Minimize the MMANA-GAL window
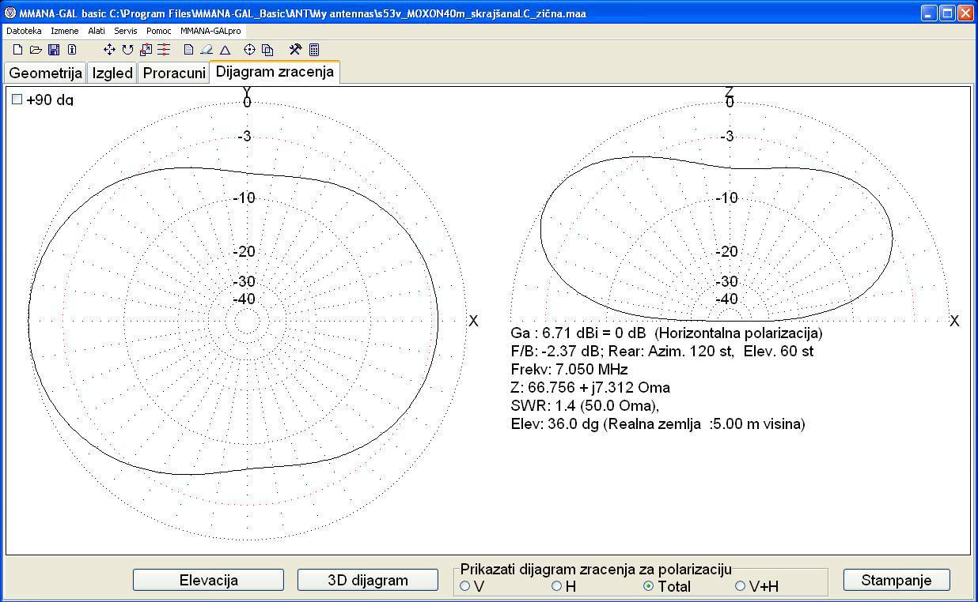The width and height of the screenshot is (978, 602). coord(929,13)
